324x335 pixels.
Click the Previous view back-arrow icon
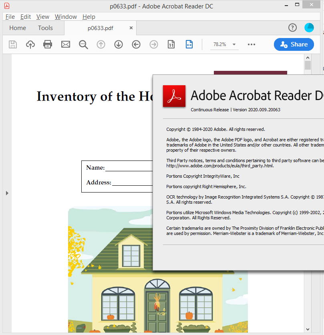coord(136,44)
